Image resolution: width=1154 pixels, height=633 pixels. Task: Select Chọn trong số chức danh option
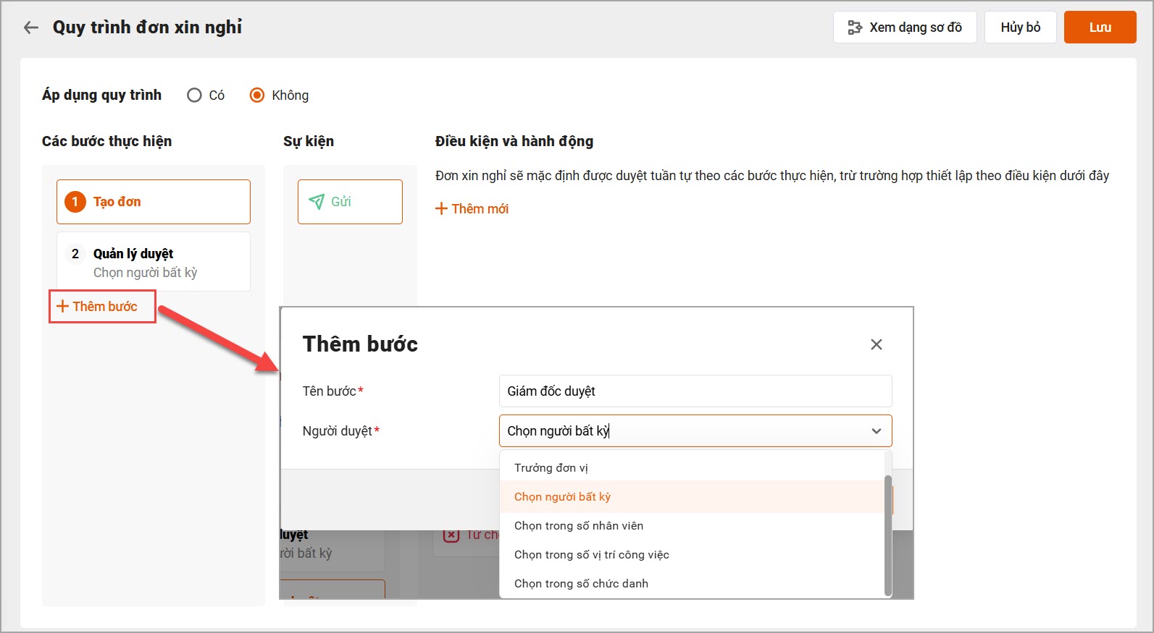tap(581, 584)
